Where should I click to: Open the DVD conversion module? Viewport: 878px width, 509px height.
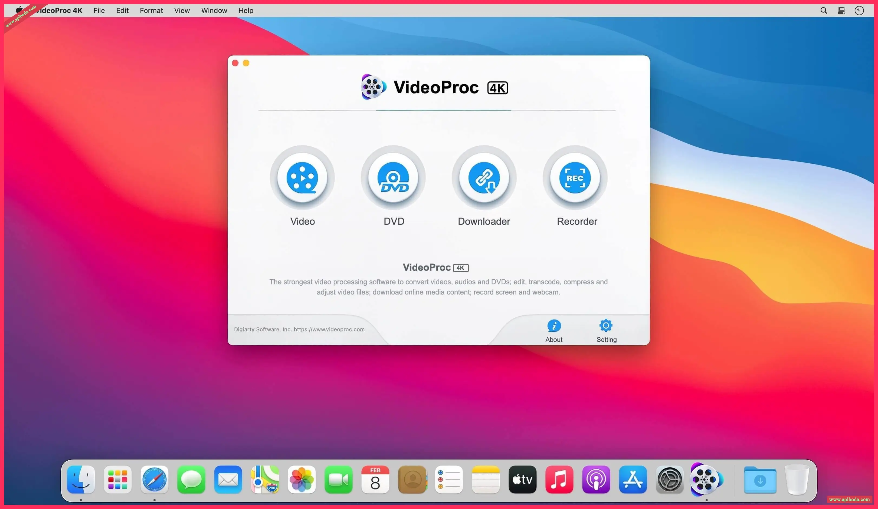coord(393,178)
